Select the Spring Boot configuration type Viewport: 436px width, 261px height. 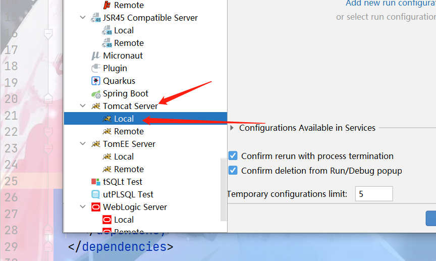(126, 93)
